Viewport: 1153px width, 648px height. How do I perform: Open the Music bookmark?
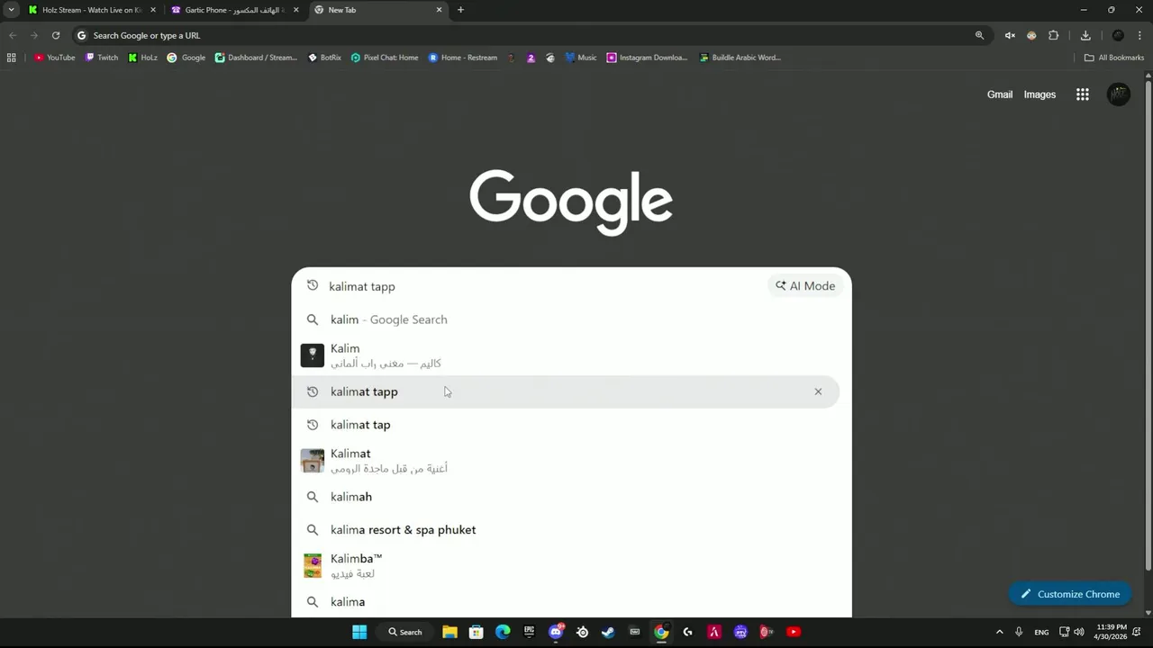[581, 58]
